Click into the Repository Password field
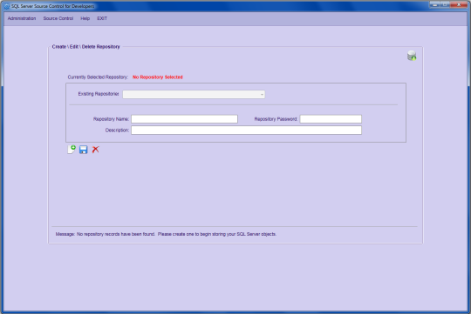The width and height of the screenshot is (471, 314). coord(331,119)
